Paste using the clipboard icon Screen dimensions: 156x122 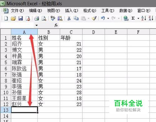pyautogui.click(x=83, y=18)
